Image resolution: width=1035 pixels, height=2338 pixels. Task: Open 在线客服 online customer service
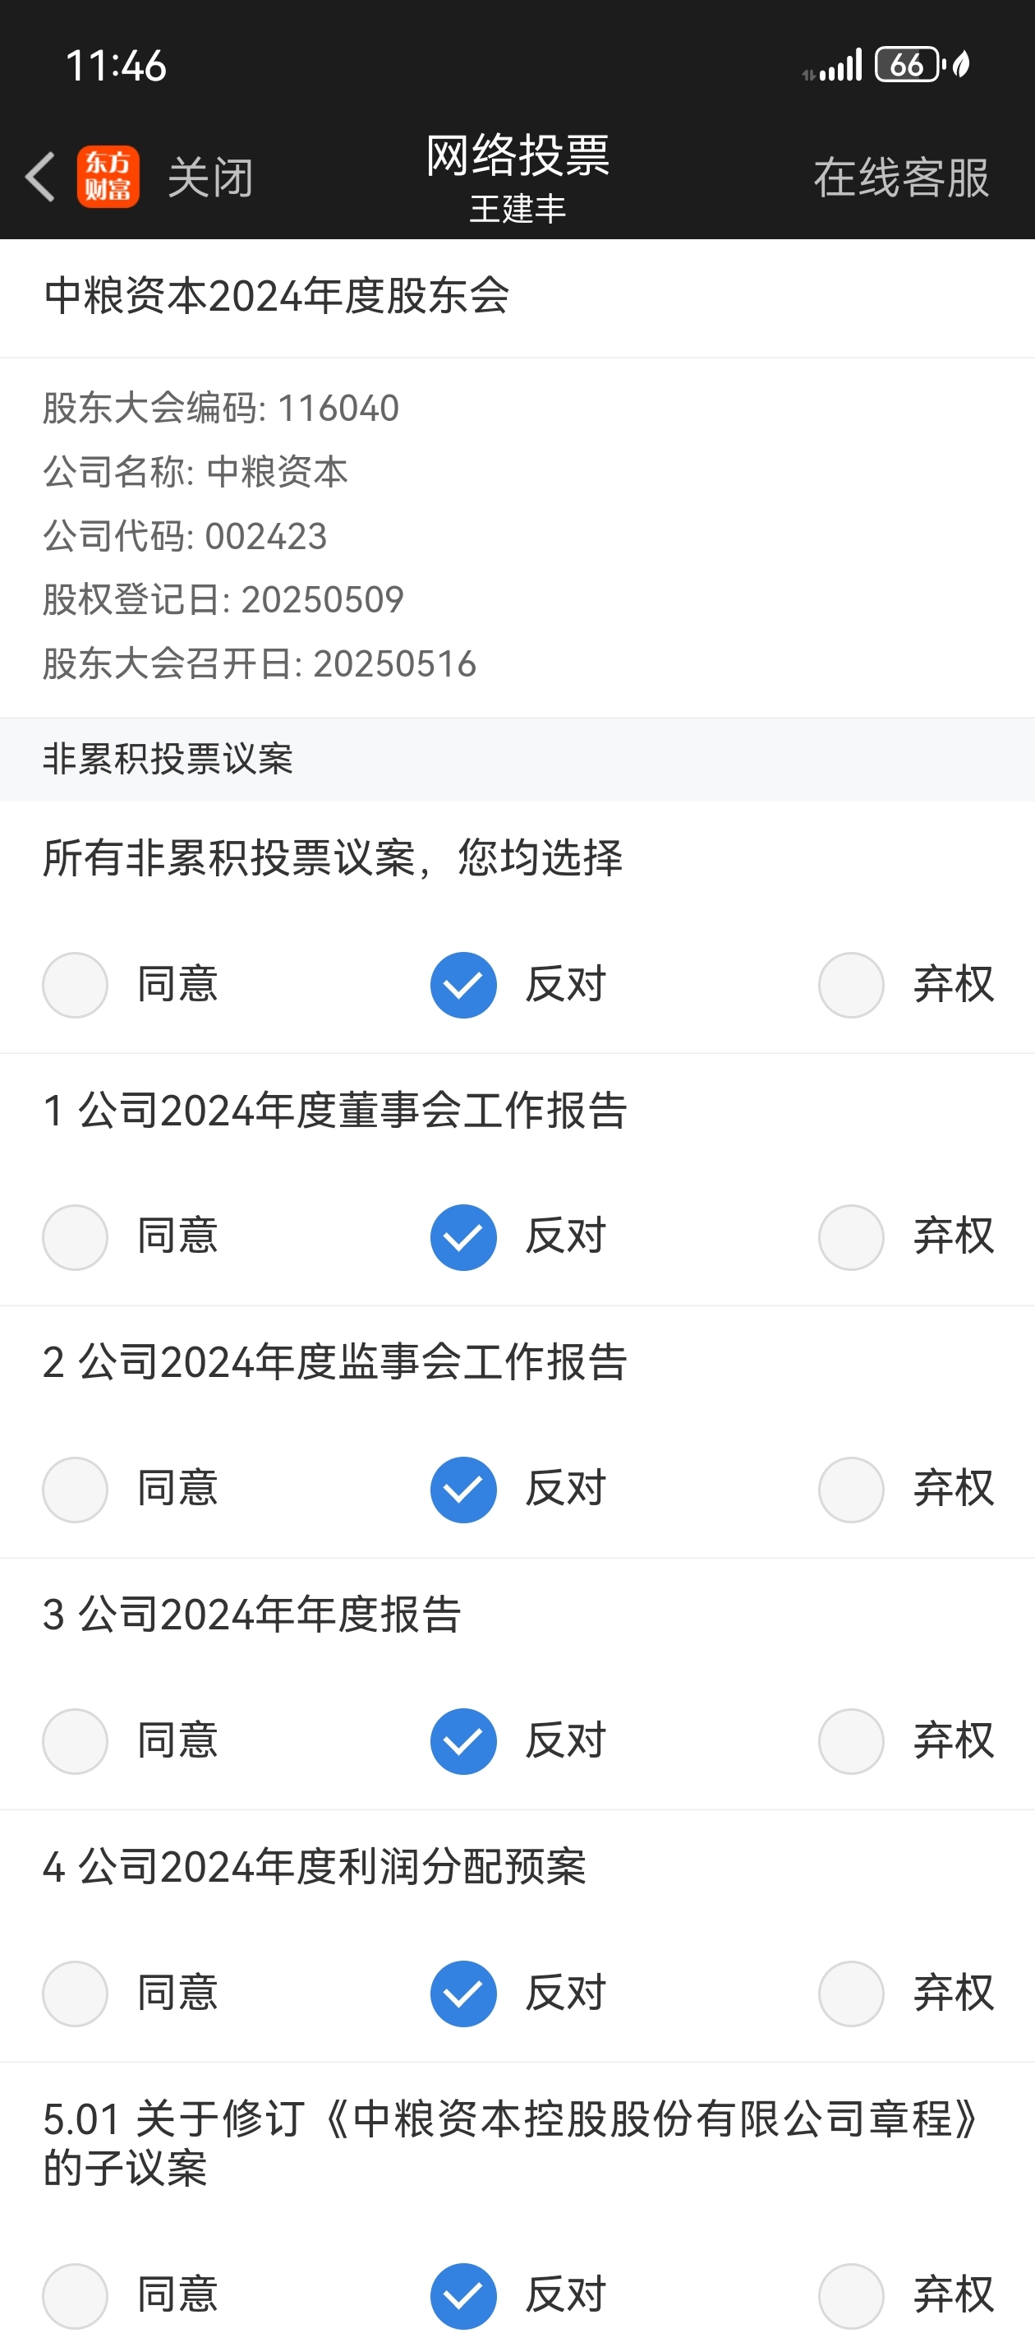pyautogui.click(x=901, y=177)
